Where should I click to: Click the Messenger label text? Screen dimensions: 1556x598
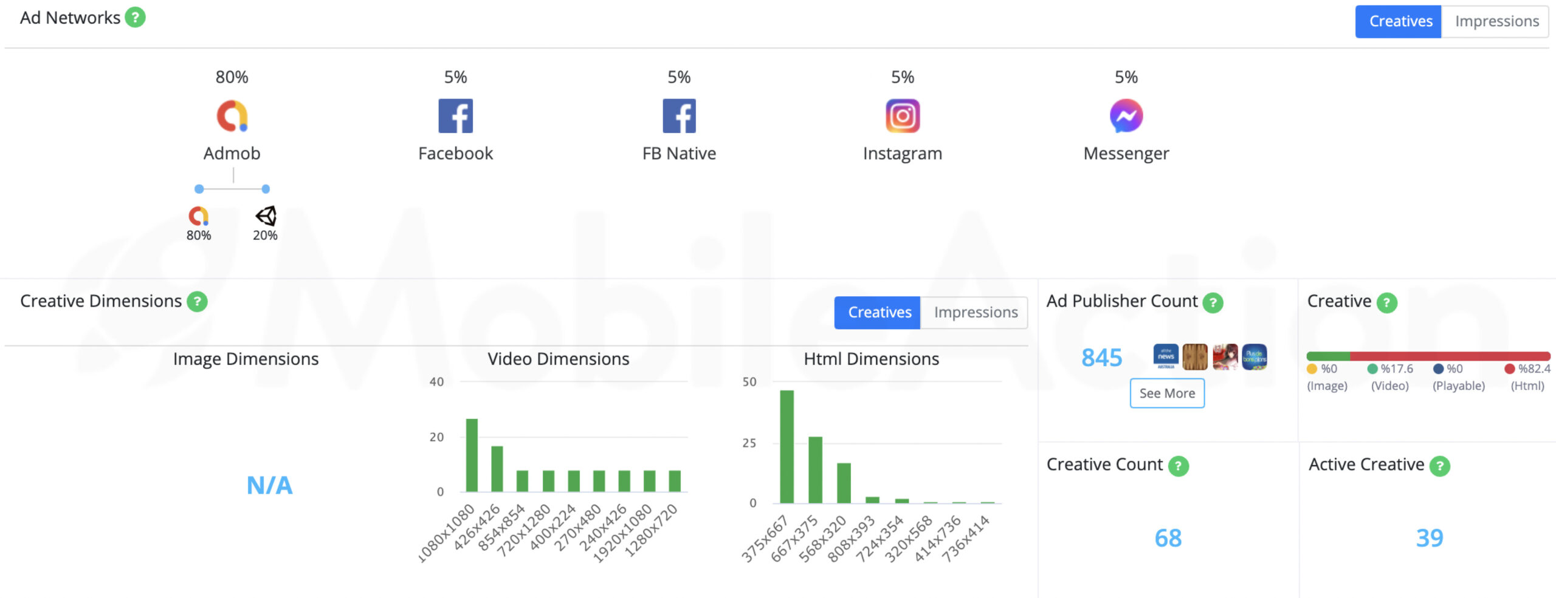1126,154
